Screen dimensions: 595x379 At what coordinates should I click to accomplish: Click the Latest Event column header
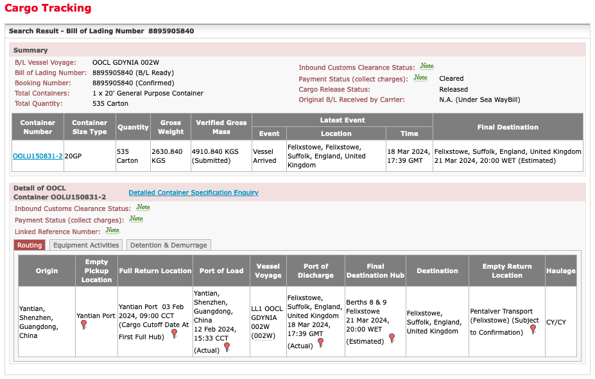(x=342, y=120)
